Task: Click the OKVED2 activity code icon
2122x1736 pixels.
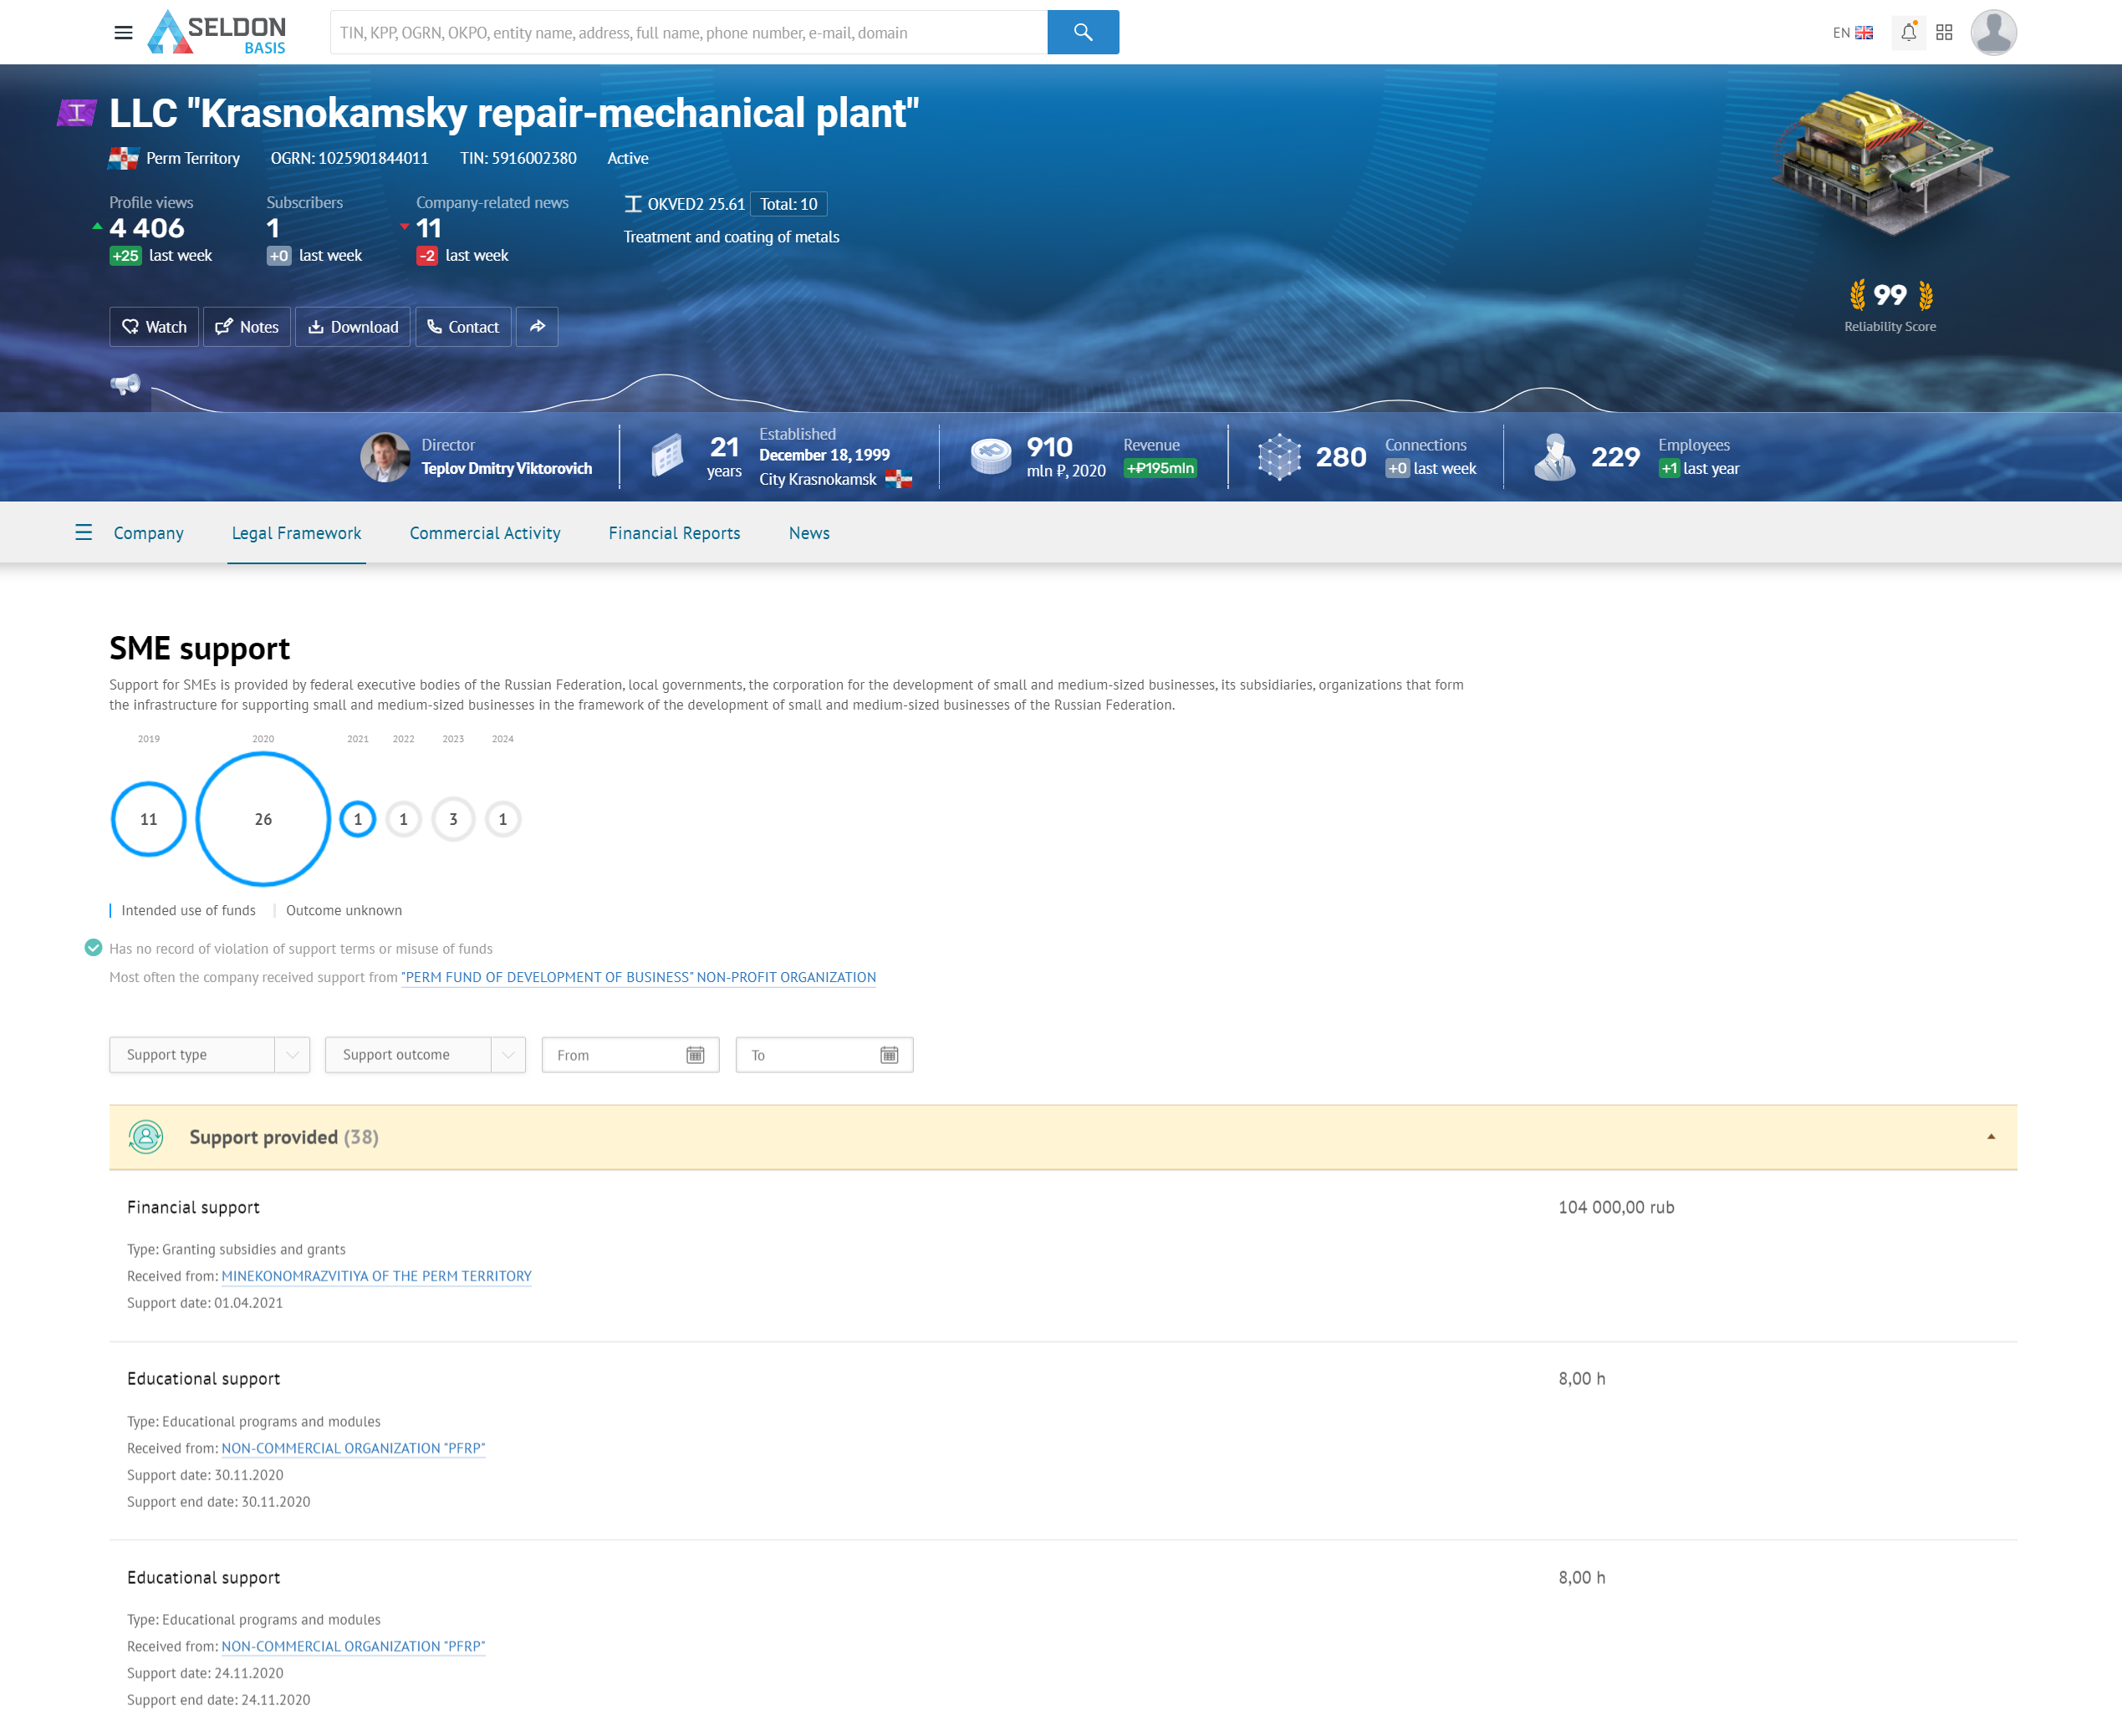Action: click(632, 204)
